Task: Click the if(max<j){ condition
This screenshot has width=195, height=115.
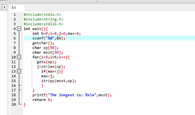Action: pos(52,71)
